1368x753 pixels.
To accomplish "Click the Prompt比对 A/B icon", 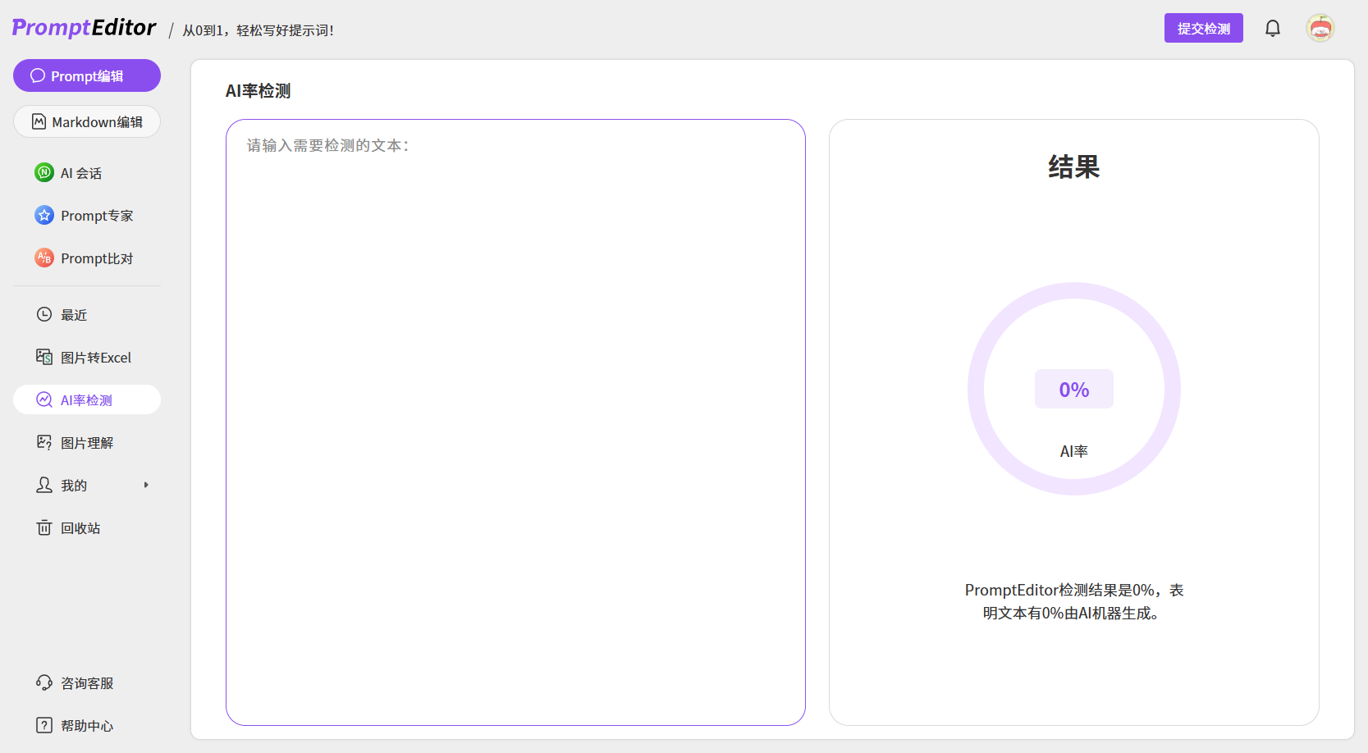I will (44, 258).
